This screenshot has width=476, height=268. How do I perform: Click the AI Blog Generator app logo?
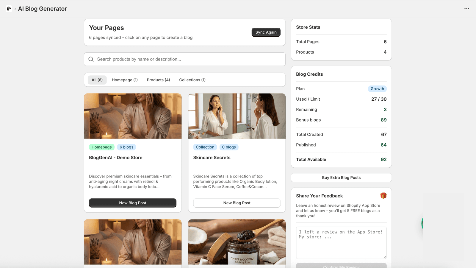[x=8, y=9]
